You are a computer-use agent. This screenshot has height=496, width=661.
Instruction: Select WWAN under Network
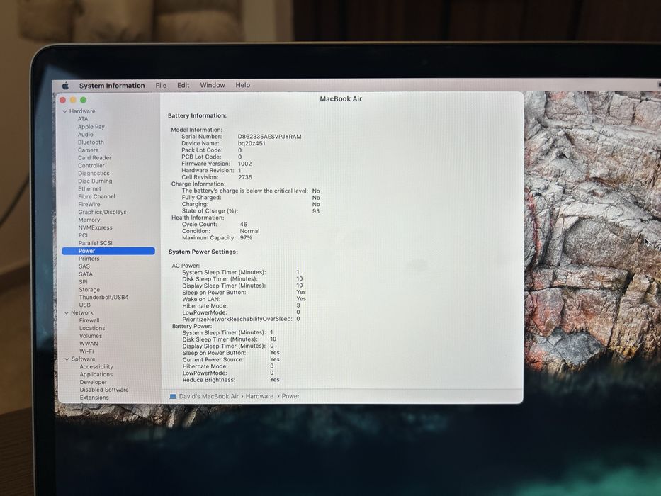click(x=89, y=344)
